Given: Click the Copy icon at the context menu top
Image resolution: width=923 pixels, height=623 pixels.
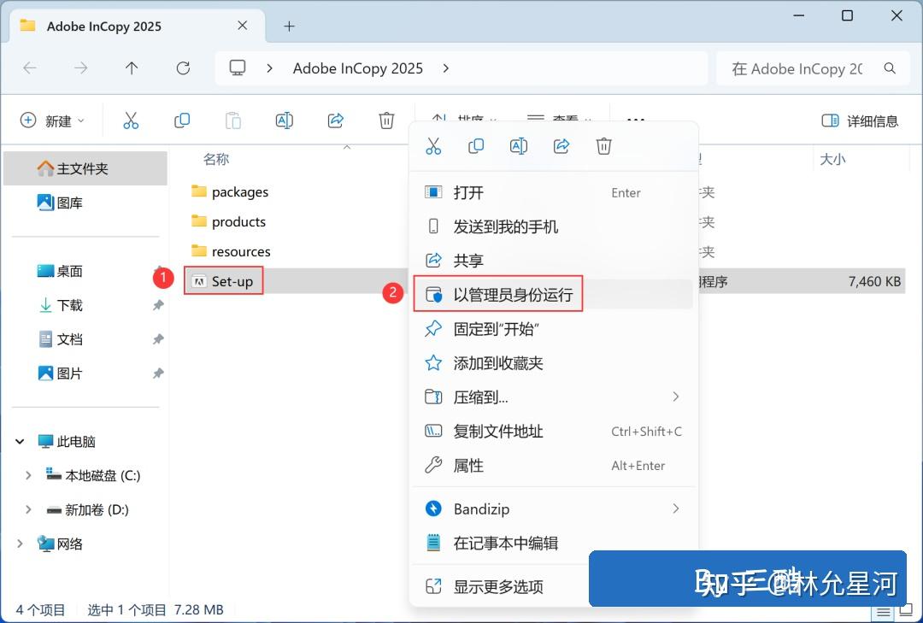Looking at the screenshot, I should pyautogui.click(x=476, y=145).
